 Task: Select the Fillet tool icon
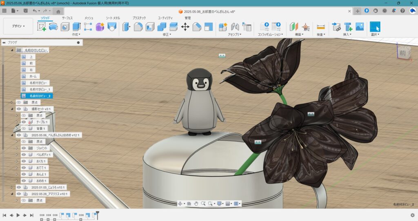[x=138, y=27]
